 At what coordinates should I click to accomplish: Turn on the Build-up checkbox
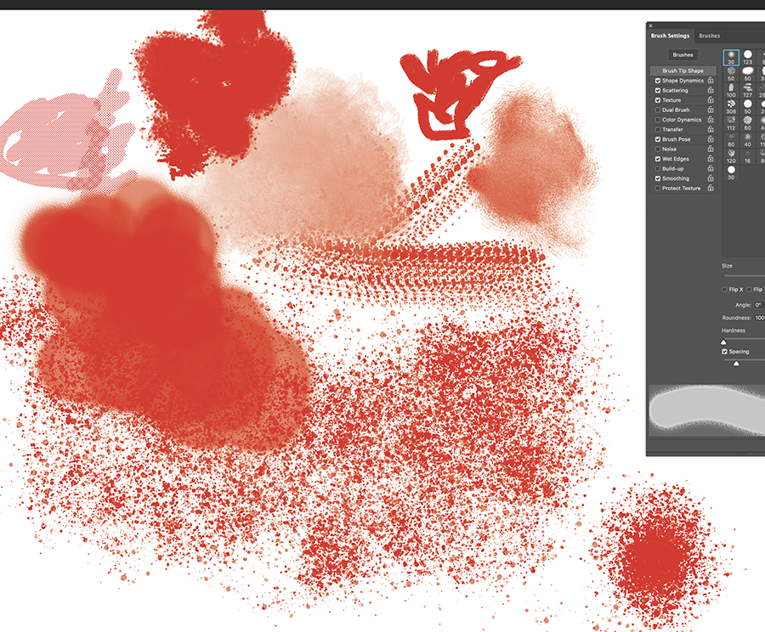tap(658, 168)
